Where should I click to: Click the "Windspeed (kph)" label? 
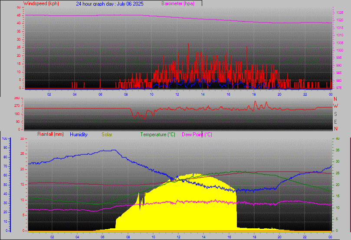pyautogui.click(x=41, y=3)
